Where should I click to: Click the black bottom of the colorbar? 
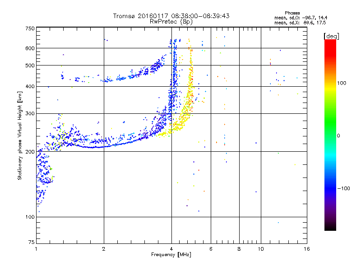click(330, 227)
